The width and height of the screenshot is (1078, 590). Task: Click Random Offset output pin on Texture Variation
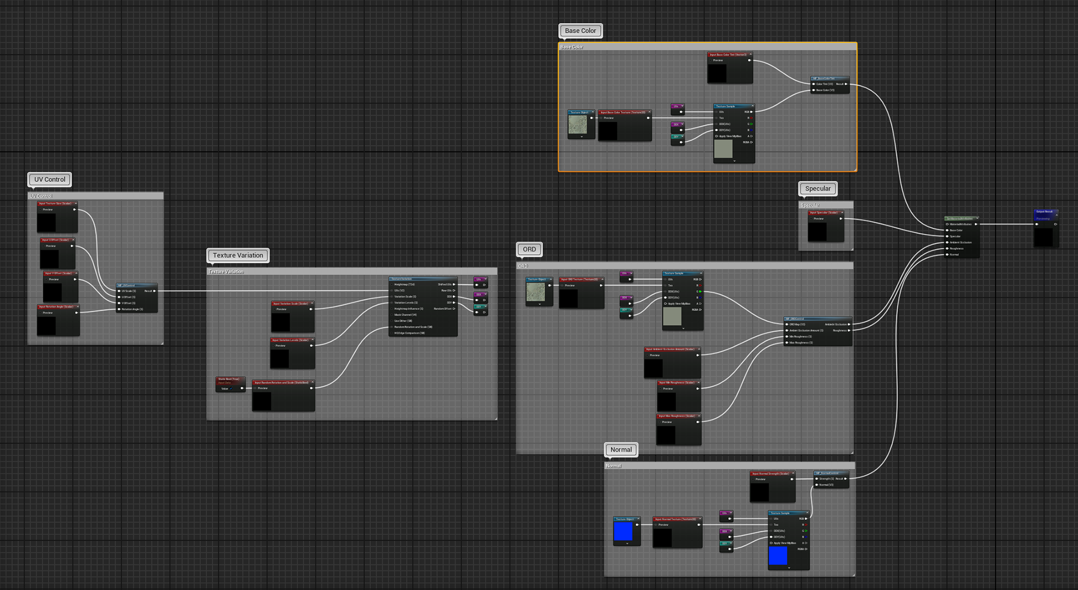coord(454,309)
